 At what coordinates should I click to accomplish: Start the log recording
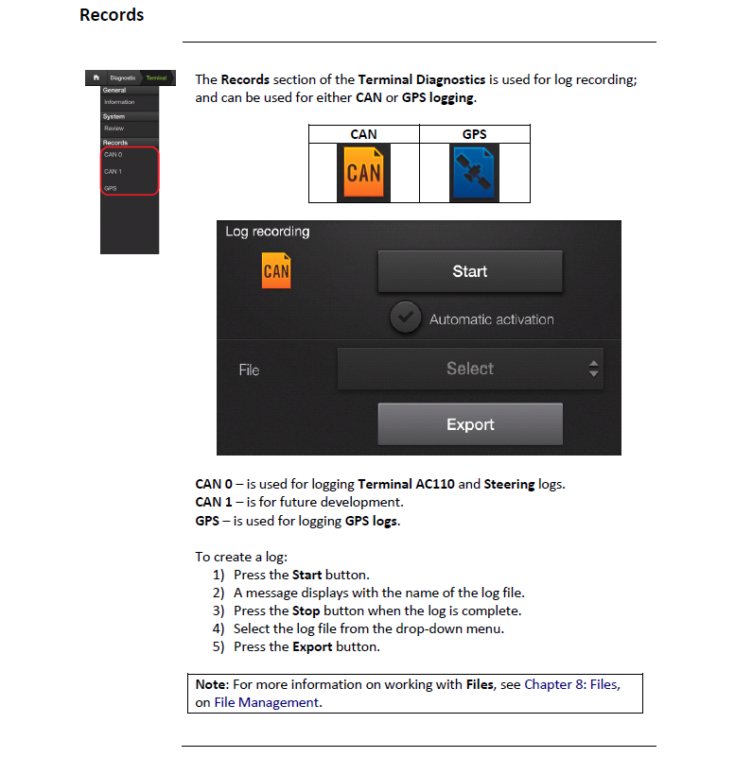coord(470,271)
